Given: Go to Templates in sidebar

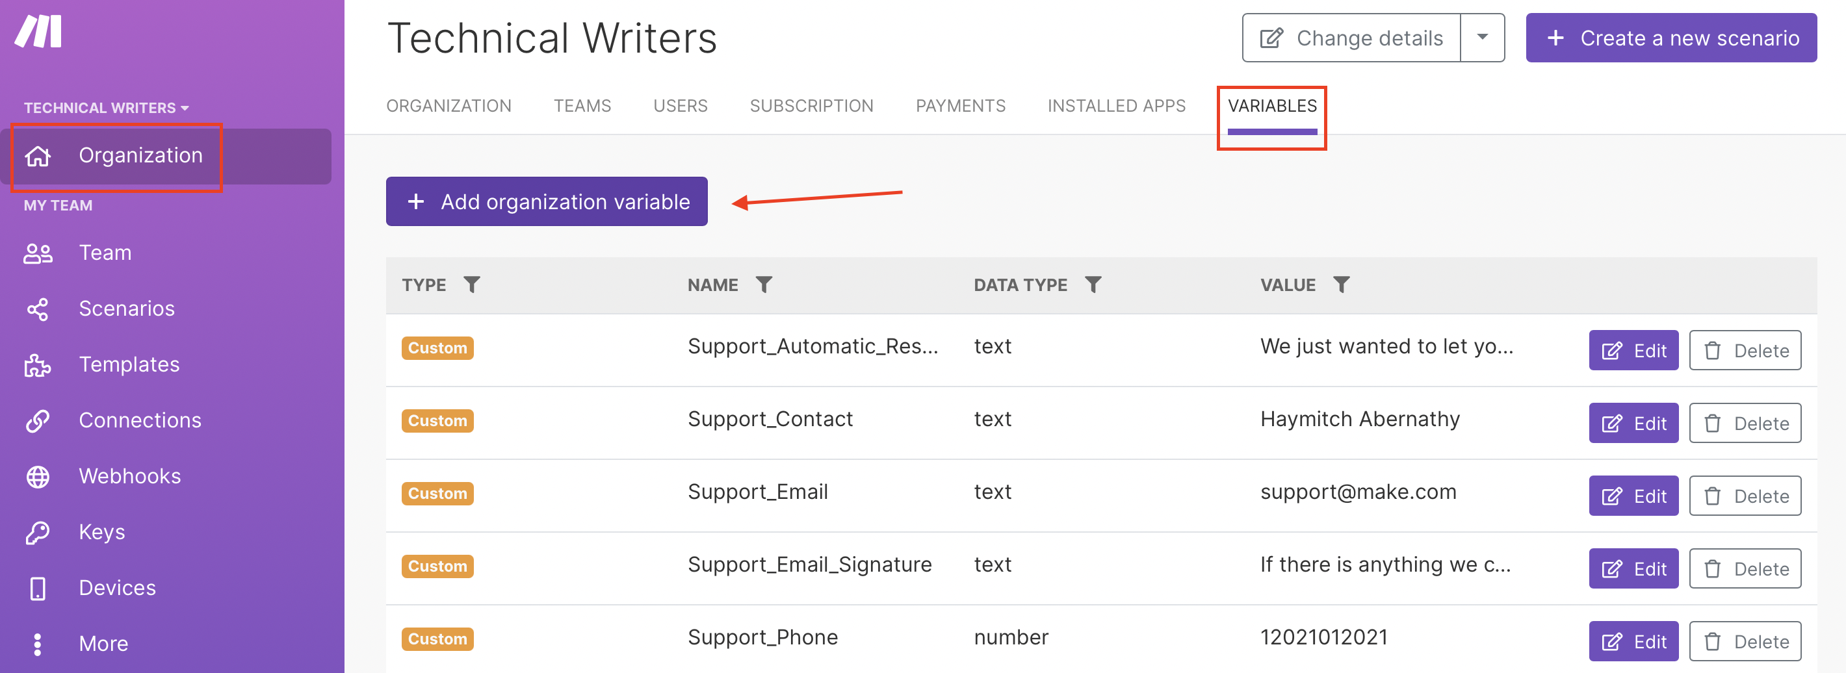Looking at the screenshot, I should [129, 364].
